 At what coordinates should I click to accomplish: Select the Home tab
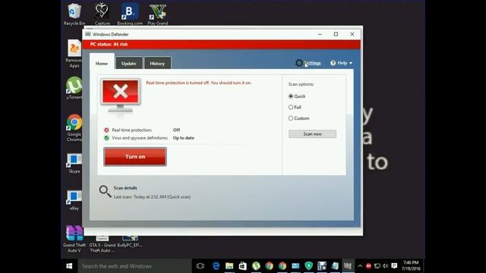(x=102, y=63)
